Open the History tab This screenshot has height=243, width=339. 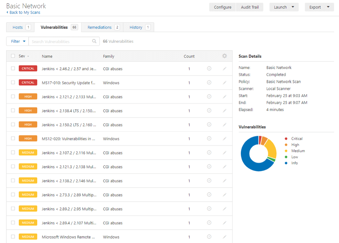click(137, 27)
